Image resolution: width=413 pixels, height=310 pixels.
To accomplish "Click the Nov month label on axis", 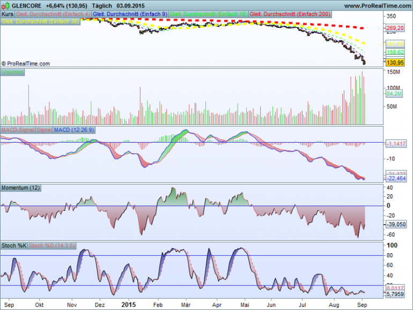I will [72, 305].
